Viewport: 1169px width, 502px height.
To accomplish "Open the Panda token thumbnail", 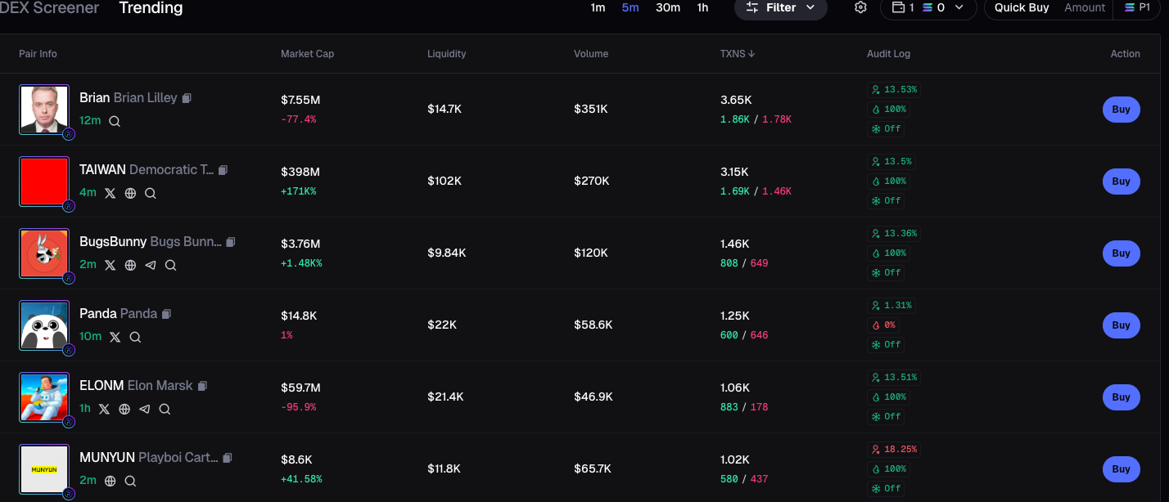I will [x=44, y=325].
